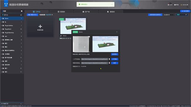Select the fly folder name

(x=5, y=22)
